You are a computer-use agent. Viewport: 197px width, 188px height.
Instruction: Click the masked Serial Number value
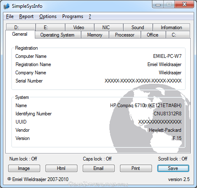pyautogui.click(x=143, y=81)
